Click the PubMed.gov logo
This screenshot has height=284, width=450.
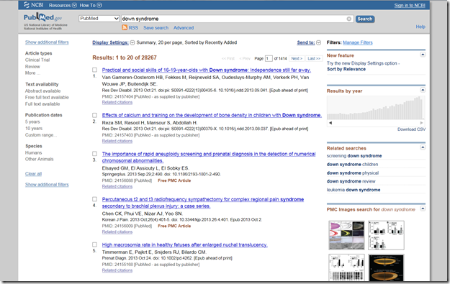coord(42,18)
